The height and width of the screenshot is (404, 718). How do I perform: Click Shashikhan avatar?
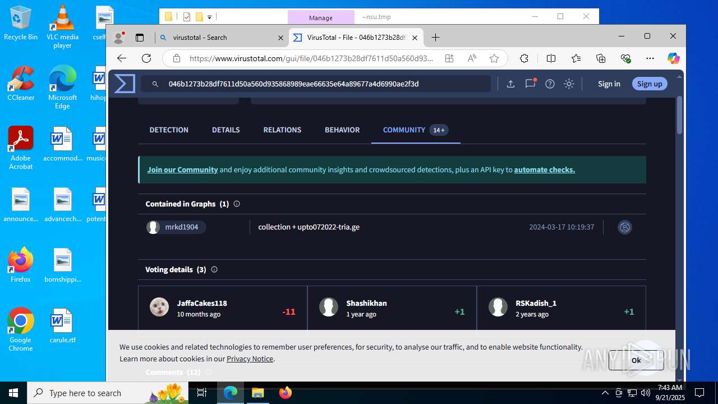click(x=329, y=307)
